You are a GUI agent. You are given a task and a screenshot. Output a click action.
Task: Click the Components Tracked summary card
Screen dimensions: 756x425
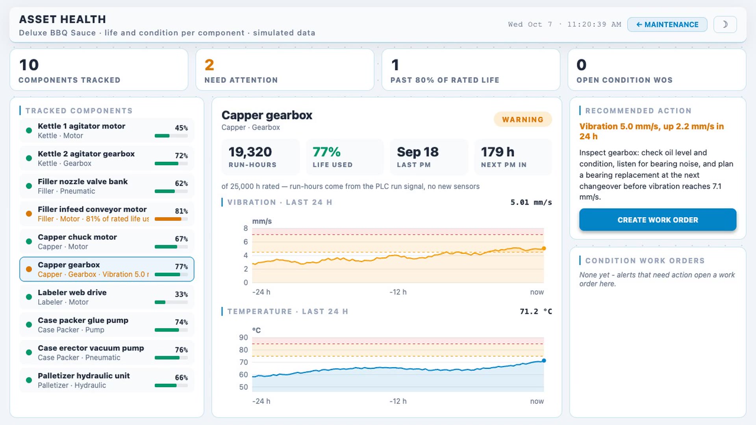(99, 70)
